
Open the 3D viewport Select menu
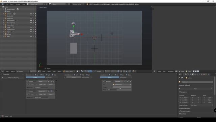49,72
